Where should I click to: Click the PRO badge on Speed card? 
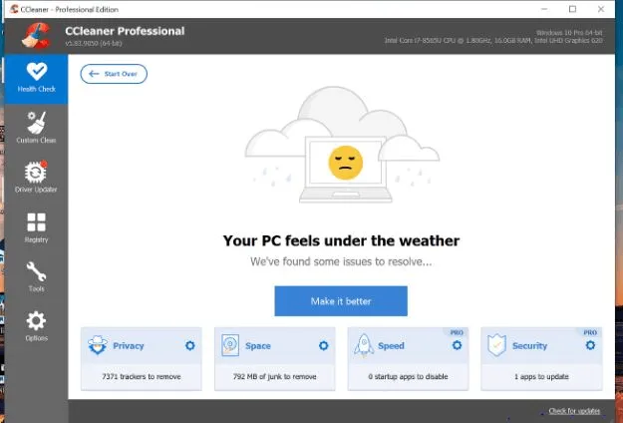(x=457, y=332)
